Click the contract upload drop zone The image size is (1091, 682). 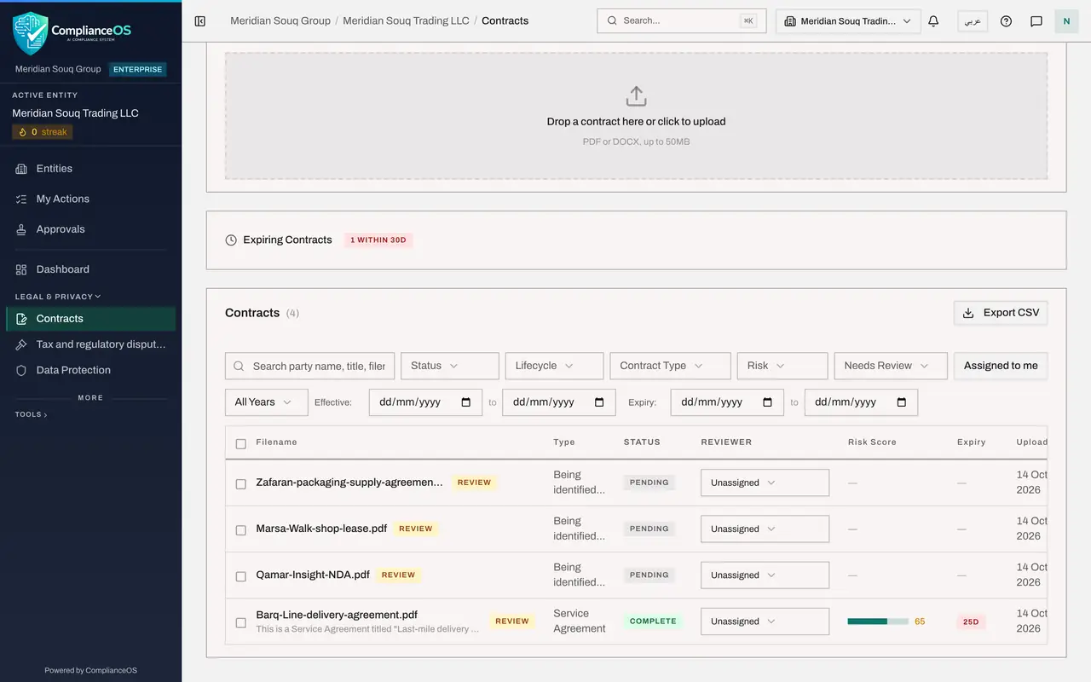tap(637, 116)
